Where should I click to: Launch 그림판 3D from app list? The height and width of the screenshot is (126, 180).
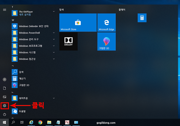[33, 85]
